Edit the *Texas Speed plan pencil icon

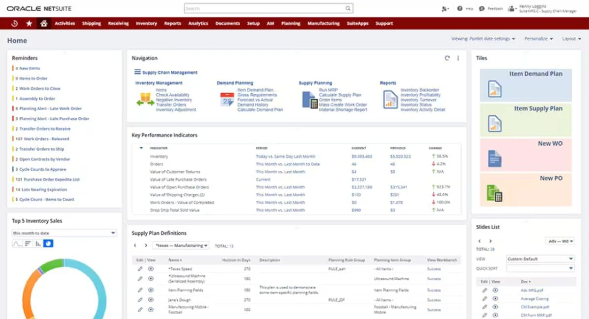click(x=140, y=269)
